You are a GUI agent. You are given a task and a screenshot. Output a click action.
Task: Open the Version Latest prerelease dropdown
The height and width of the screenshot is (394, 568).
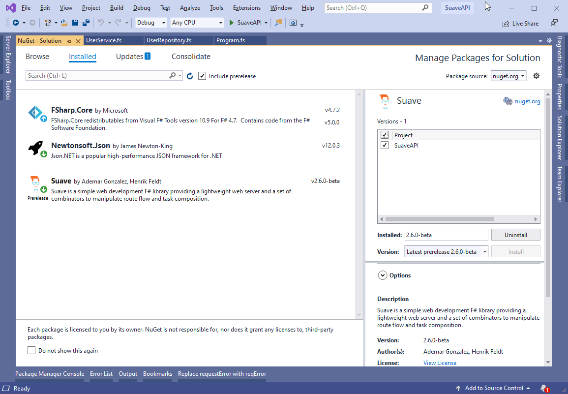(447, 251)
